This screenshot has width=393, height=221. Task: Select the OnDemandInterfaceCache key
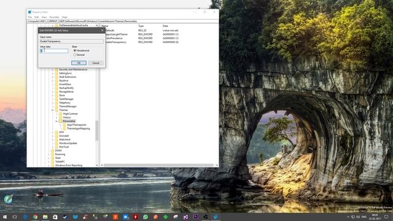pos(74,25)
